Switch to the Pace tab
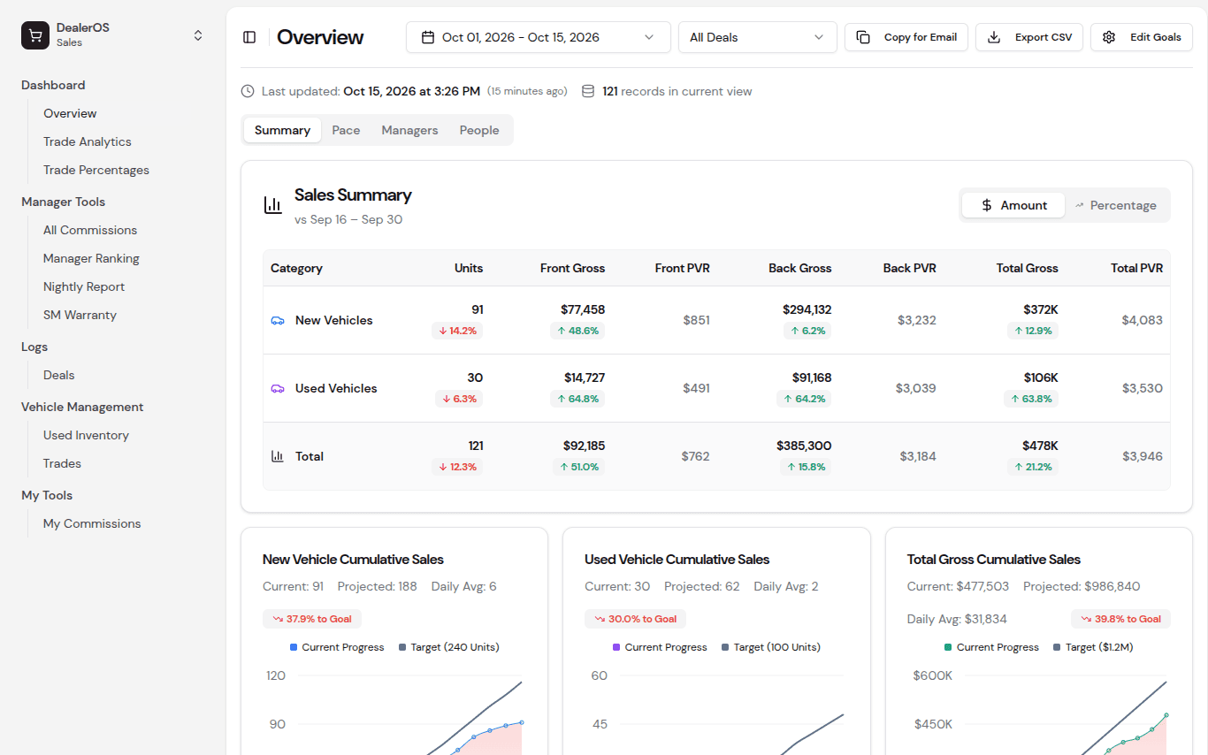 (346, 130)
